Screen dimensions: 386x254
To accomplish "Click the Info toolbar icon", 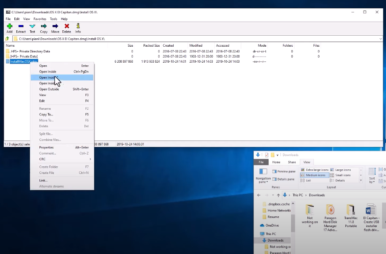I will pos(78,28).
